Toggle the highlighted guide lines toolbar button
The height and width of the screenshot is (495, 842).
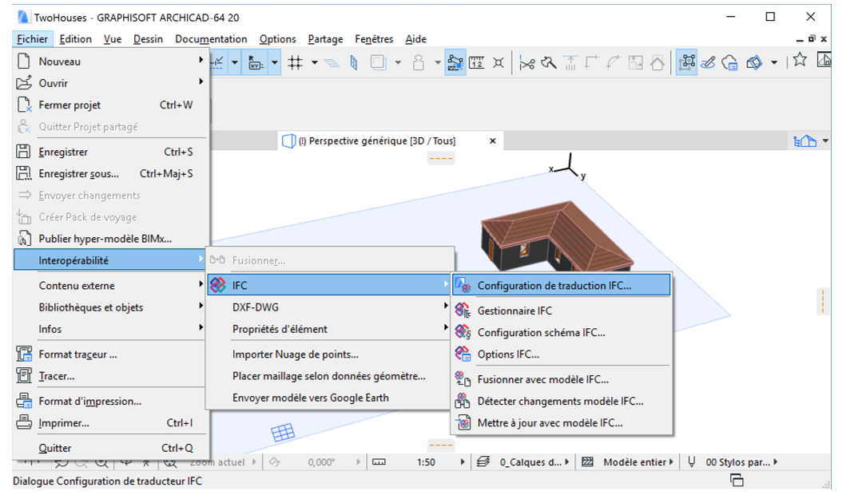(455, 62)
